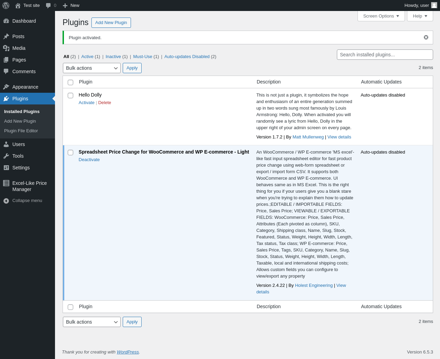
Task: Activate the Hello Dolly plugin
Action: (87, 103)
